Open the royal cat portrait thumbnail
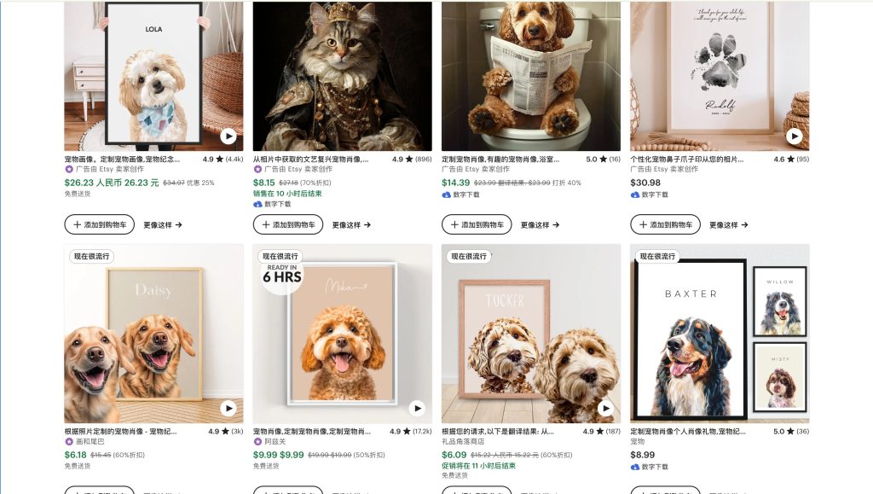 click(342, 75)
